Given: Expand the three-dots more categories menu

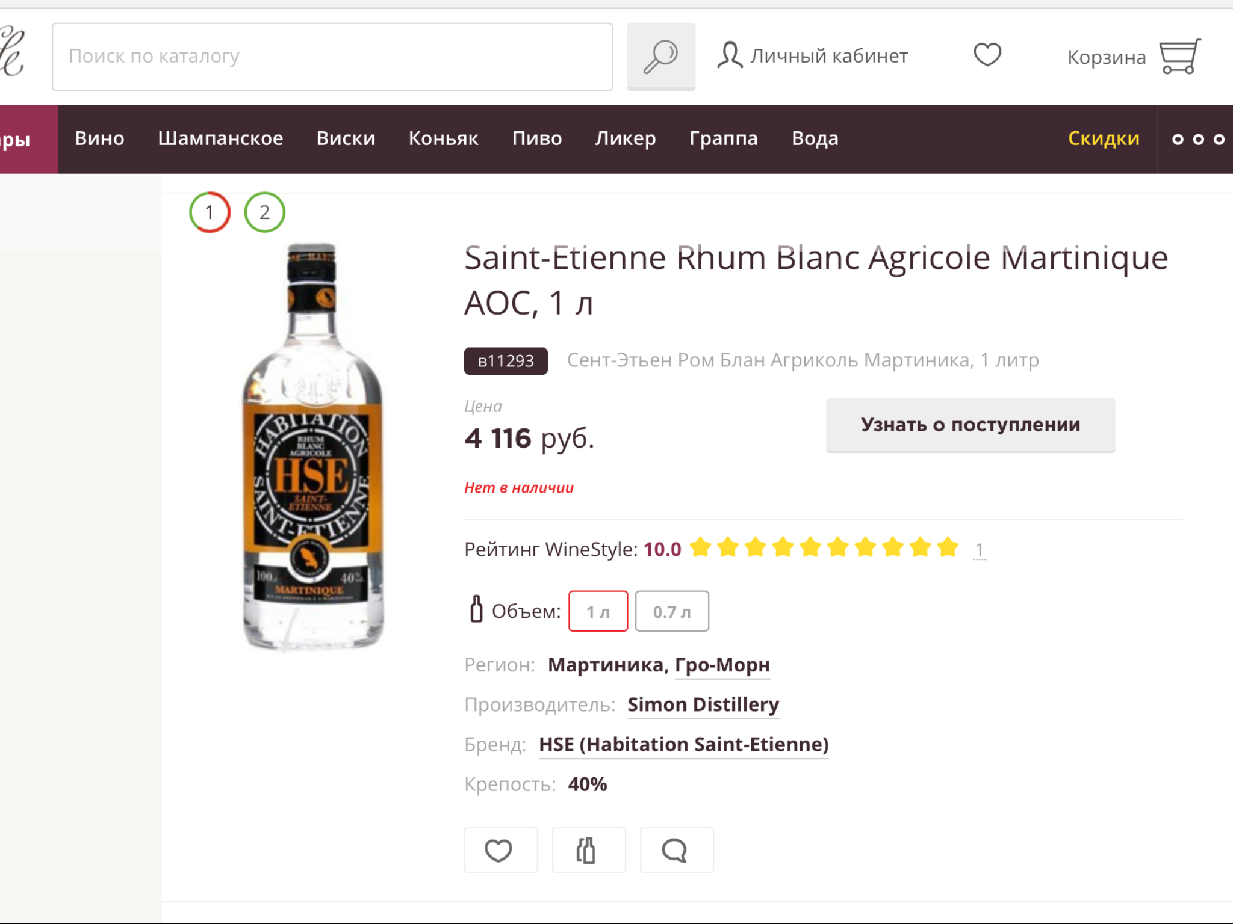Looking at the screenshot, I should [x=1197, y=140].
